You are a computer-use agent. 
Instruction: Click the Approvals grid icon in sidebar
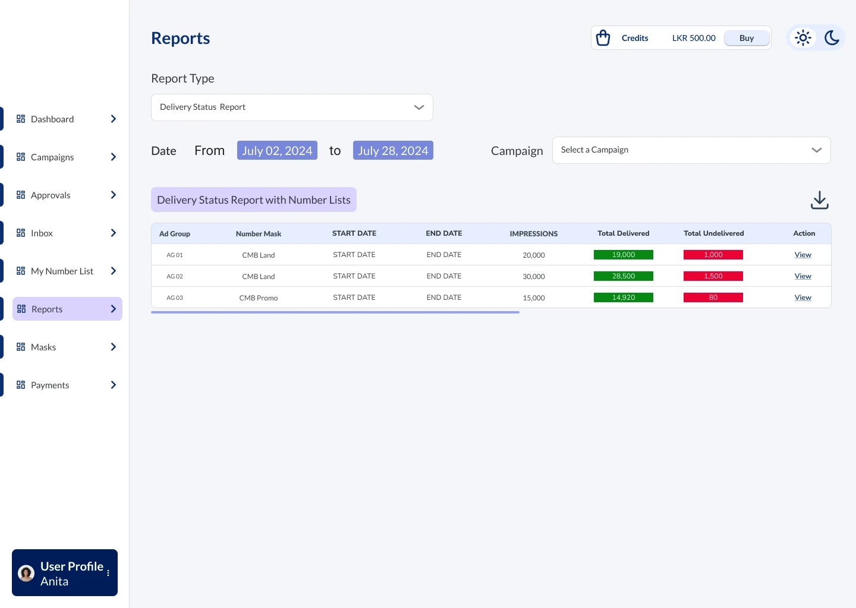pyautogui.click(x=21, y=195)
